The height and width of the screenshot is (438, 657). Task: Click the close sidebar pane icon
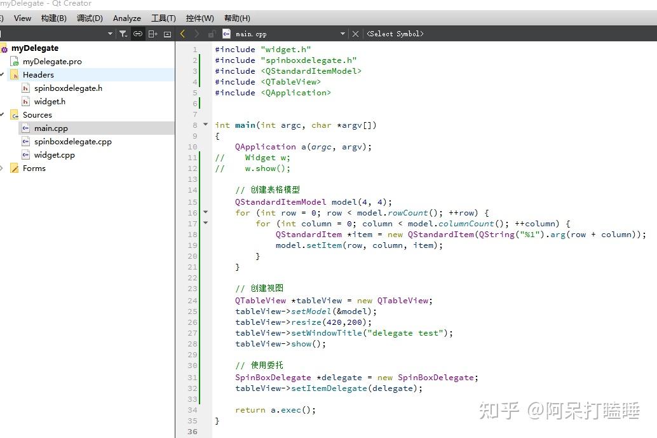pyautogui.click(x=167, y=34)
